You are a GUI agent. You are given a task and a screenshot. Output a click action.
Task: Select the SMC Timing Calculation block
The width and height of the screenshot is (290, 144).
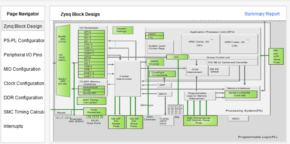click(92, 101)
